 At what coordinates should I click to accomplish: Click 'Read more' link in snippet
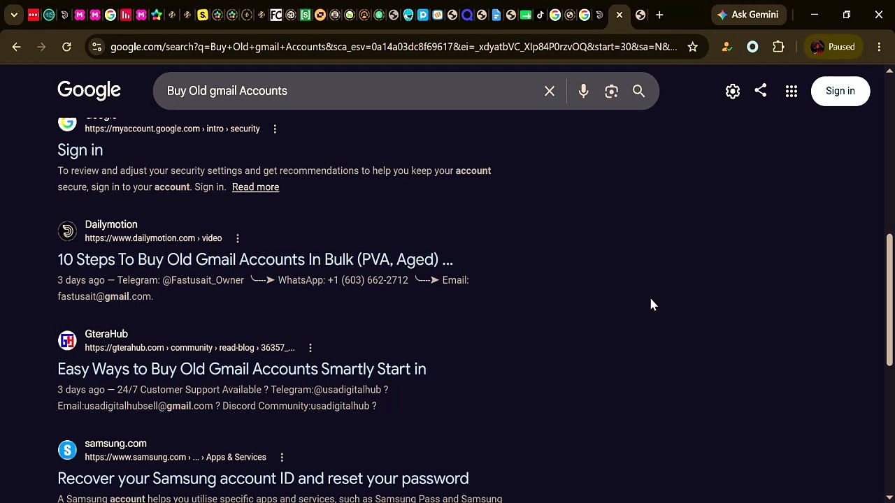(x=255, y=187)
